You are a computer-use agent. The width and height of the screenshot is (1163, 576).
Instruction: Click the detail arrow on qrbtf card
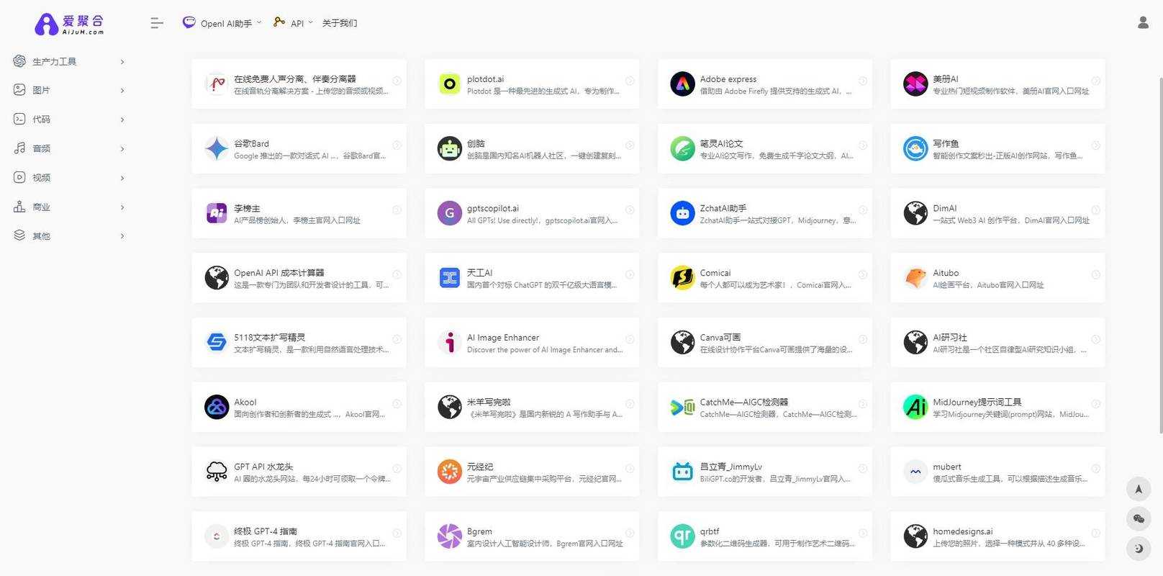pos(863,533)
